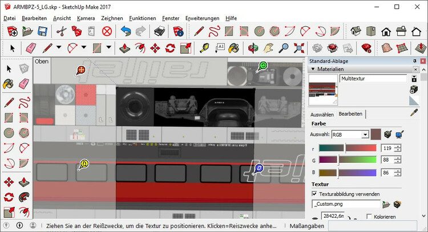
Task: Click the blue B color slider
Action: 348,173
